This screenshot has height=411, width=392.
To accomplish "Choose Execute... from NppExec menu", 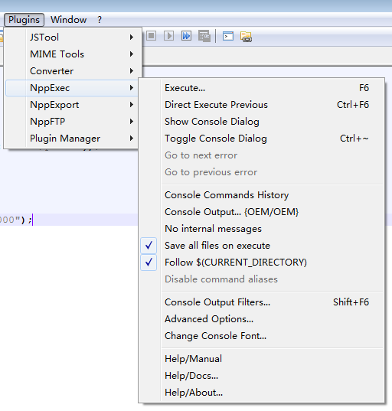I will (x=261, y=88).
